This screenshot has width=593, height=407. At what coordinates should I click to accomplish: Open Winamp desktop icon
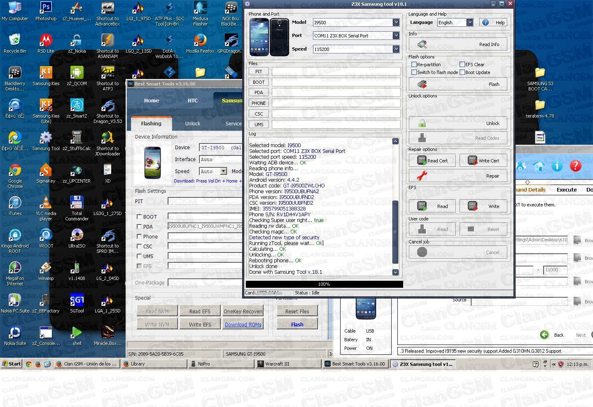click(46, 271)
